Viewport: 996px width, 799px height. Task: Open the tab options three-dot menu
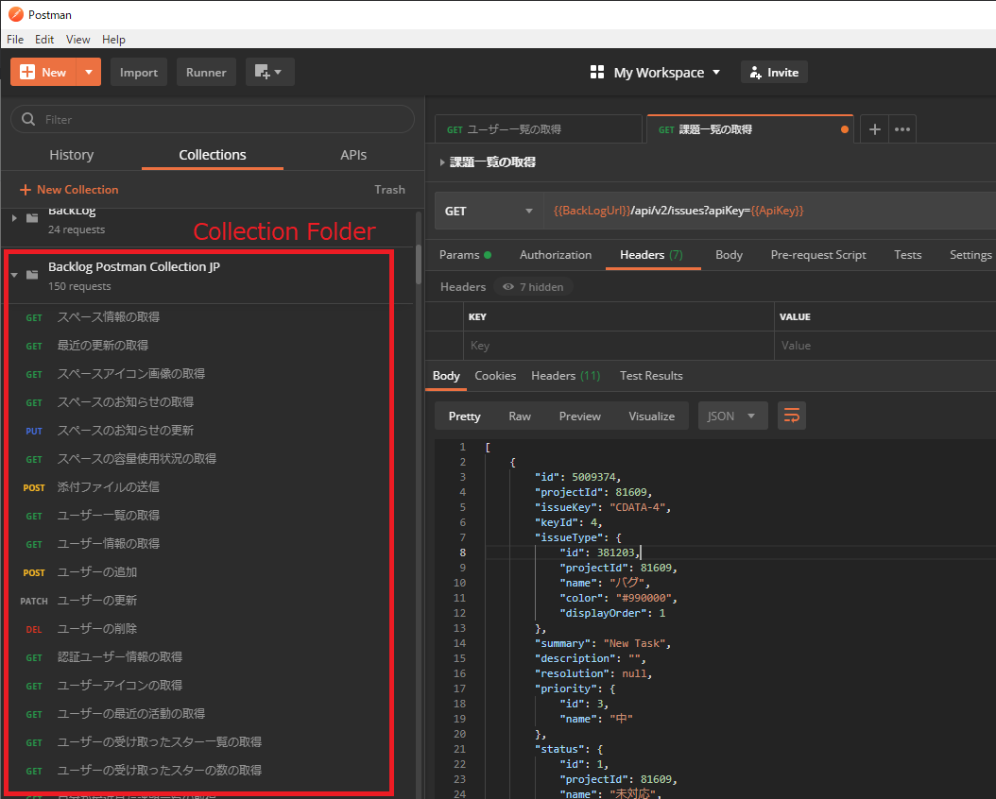click(902, 129)
